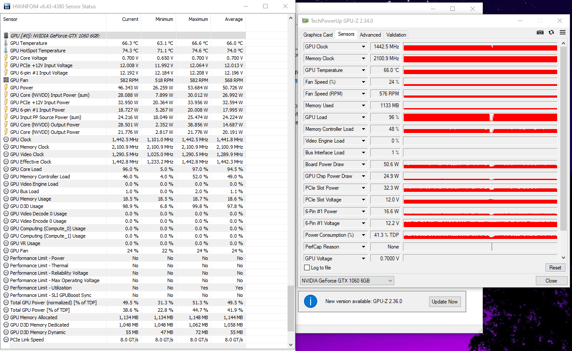Open the Board Power Draw sensor dropdown

click(x=363, y=164)
